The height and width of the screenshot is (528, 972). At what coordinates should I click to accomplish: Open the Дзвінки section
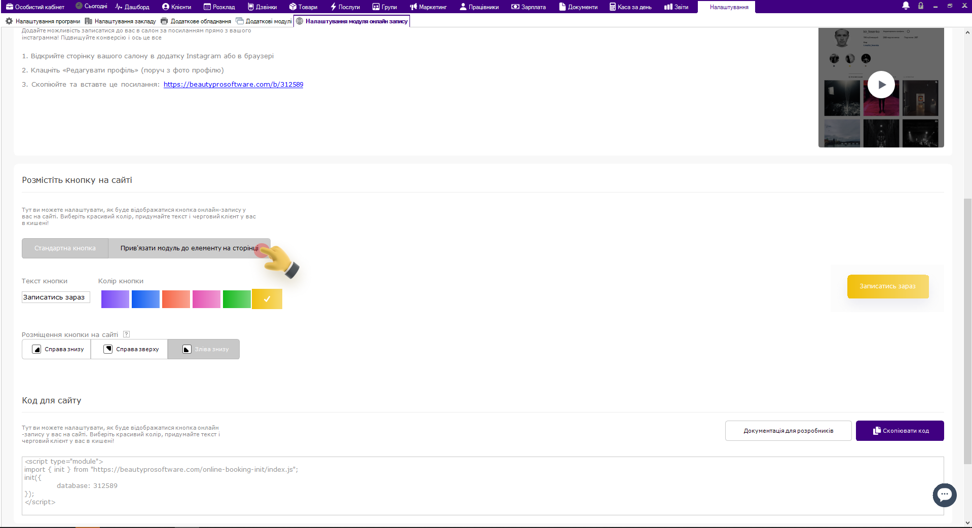[x=262, y=7]
